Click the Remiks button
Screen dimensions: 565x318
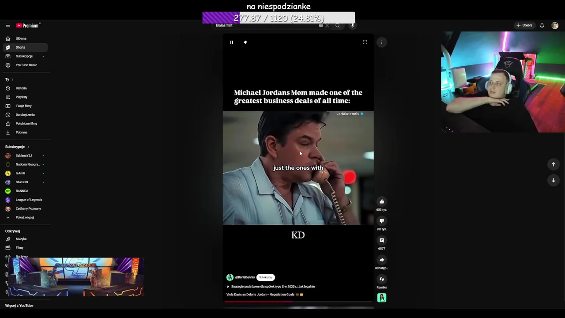(x=382, y=279)
